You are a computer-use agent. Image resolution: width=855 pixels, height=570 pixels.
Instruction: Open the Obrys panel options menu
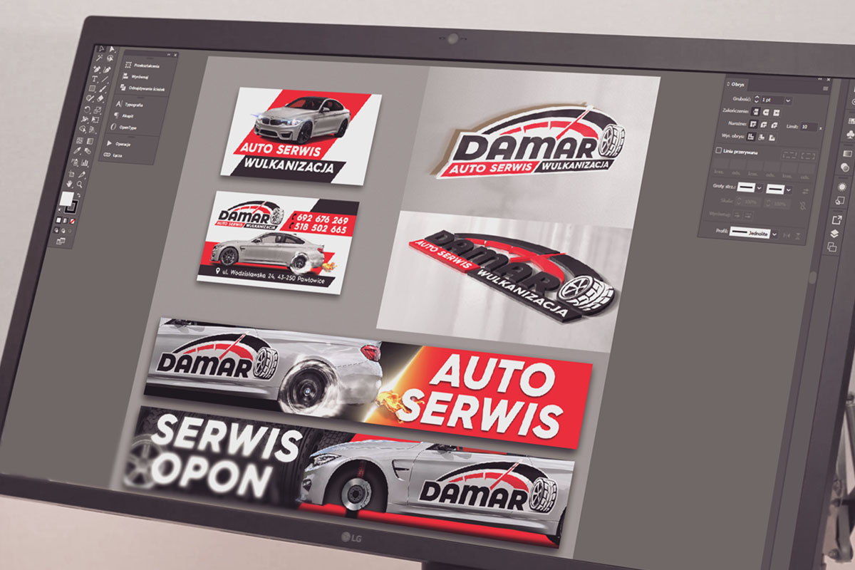pyautogui.click(x=825, y=88)
